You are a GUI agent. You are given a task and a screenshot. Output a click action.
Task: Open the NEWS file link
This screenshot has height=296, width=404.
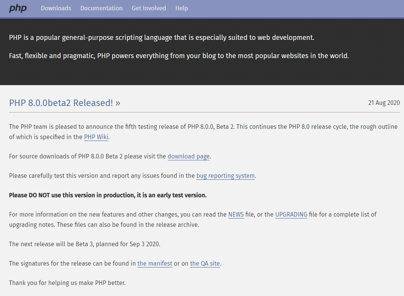(236, 214)
